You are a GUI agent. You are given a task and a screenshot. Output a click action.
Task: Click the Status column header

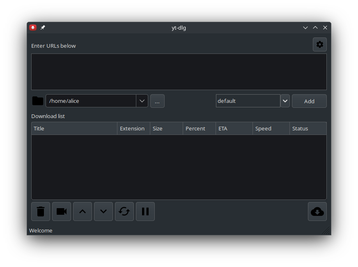click(x=308, y=128)
